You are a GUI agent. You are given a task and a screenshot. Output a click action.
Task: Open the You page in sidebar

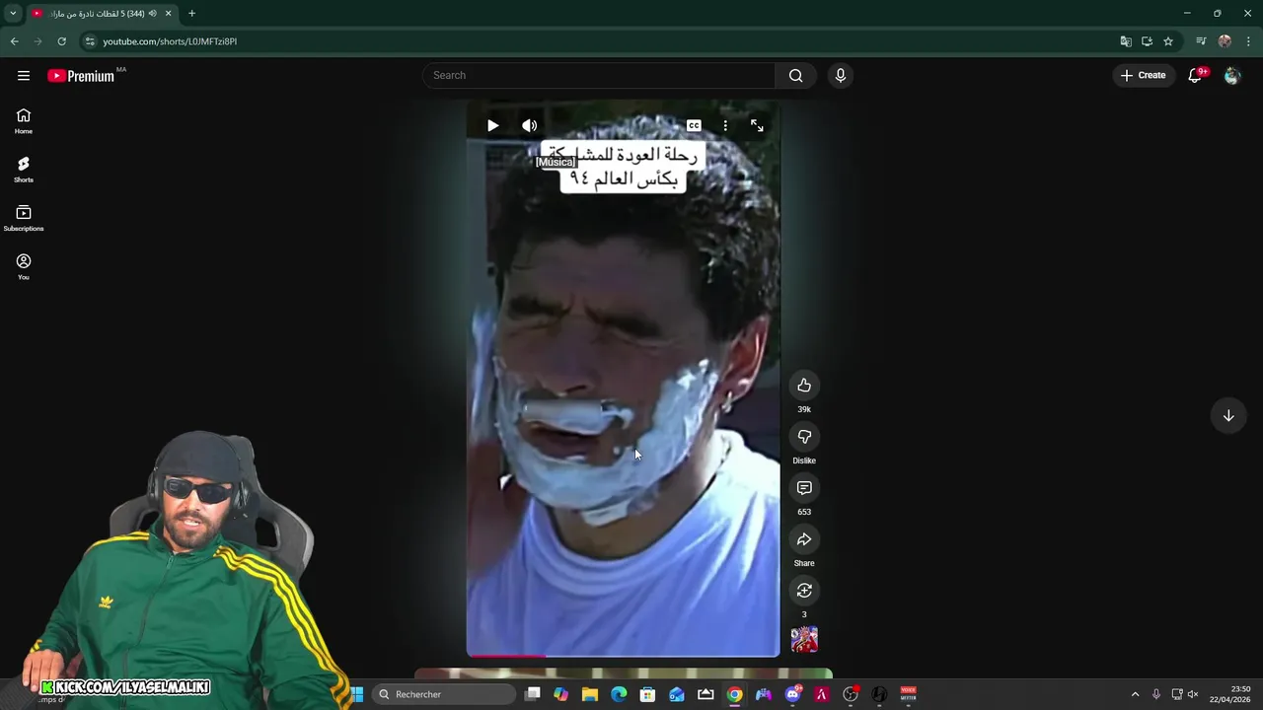click(24, 266)
